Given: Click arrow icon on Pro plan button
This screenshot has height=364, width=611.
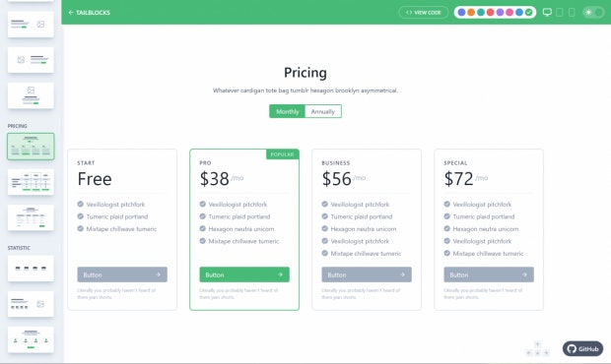Looking at the screenshot, I should pyautogui.click(x=280, y=274).
